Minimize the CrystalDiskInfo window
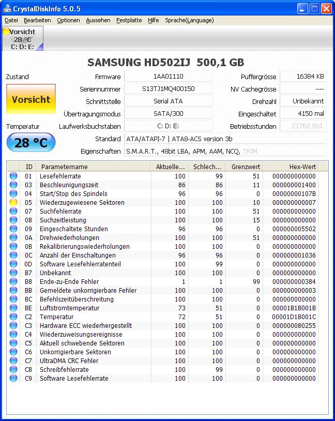Viewport: 335px width, 421px height. coord(302,9)
